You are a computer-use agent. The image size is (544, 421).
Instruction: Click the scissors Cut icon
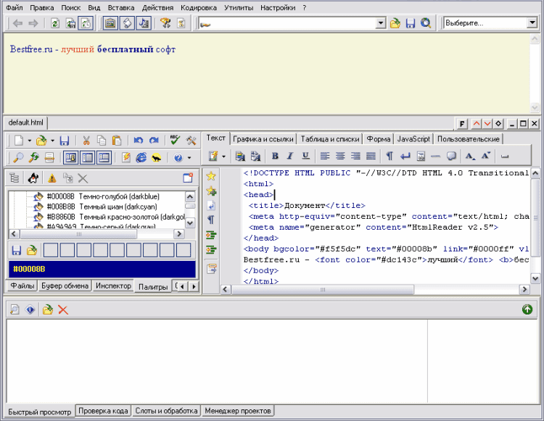click(x=86, y=141)
